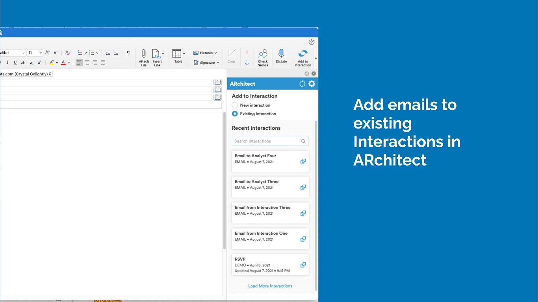Start Dictate with the microphone icon
Image resolution: width=538 pixels, height=302 pixels.
[281, 53]
